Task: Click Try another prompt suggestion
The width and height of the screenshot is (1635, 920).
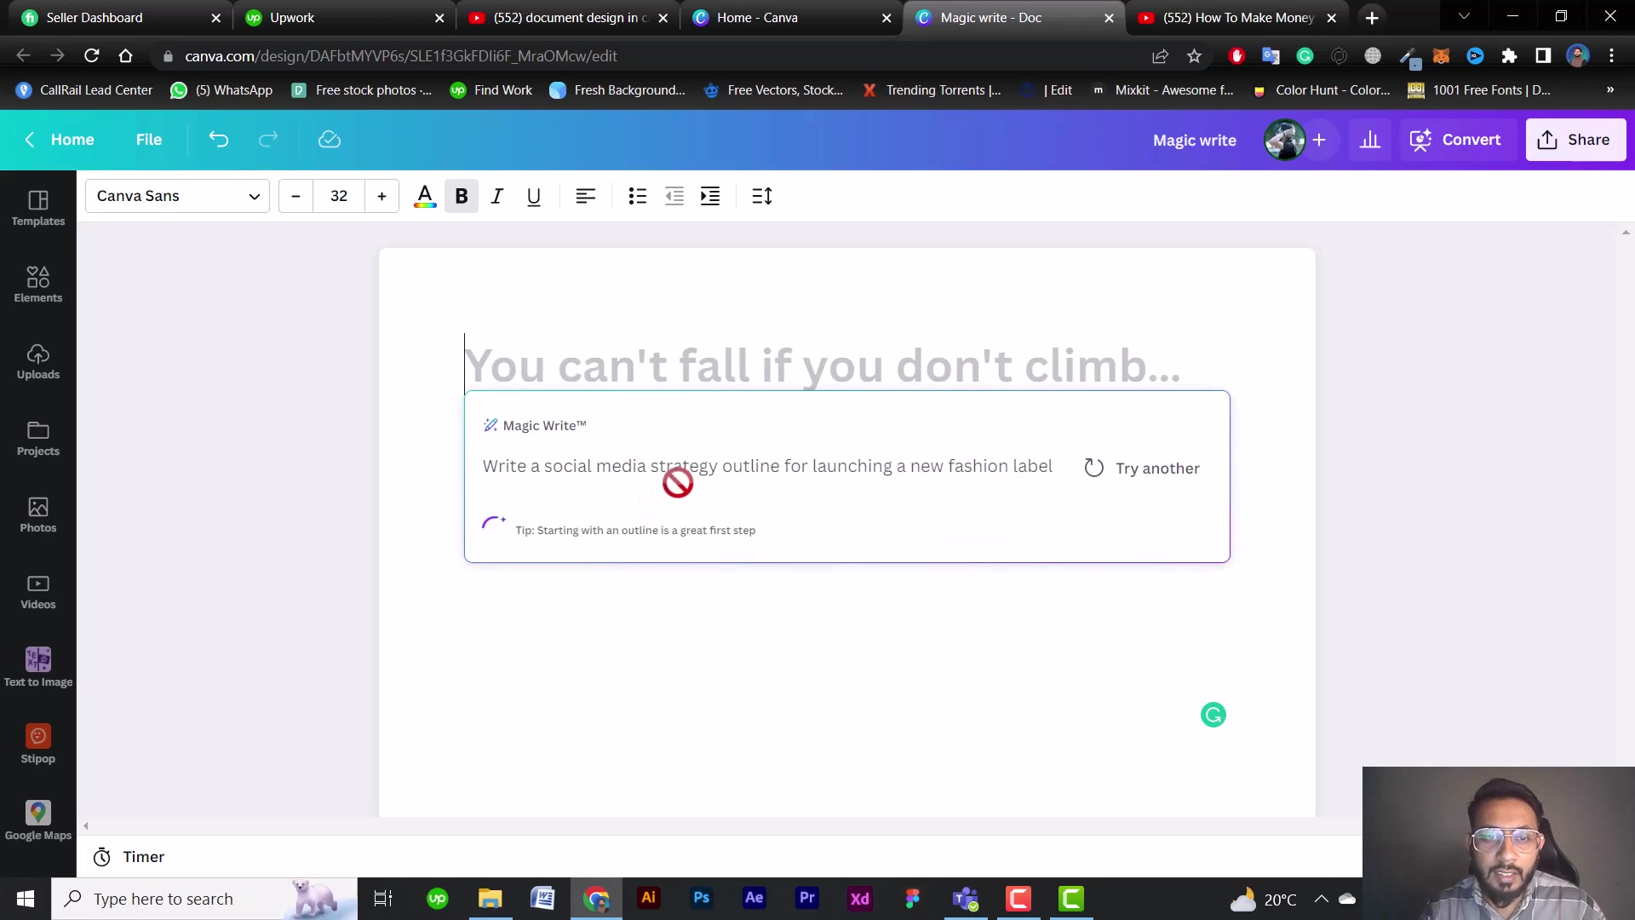Action: tap(1142, 469)
